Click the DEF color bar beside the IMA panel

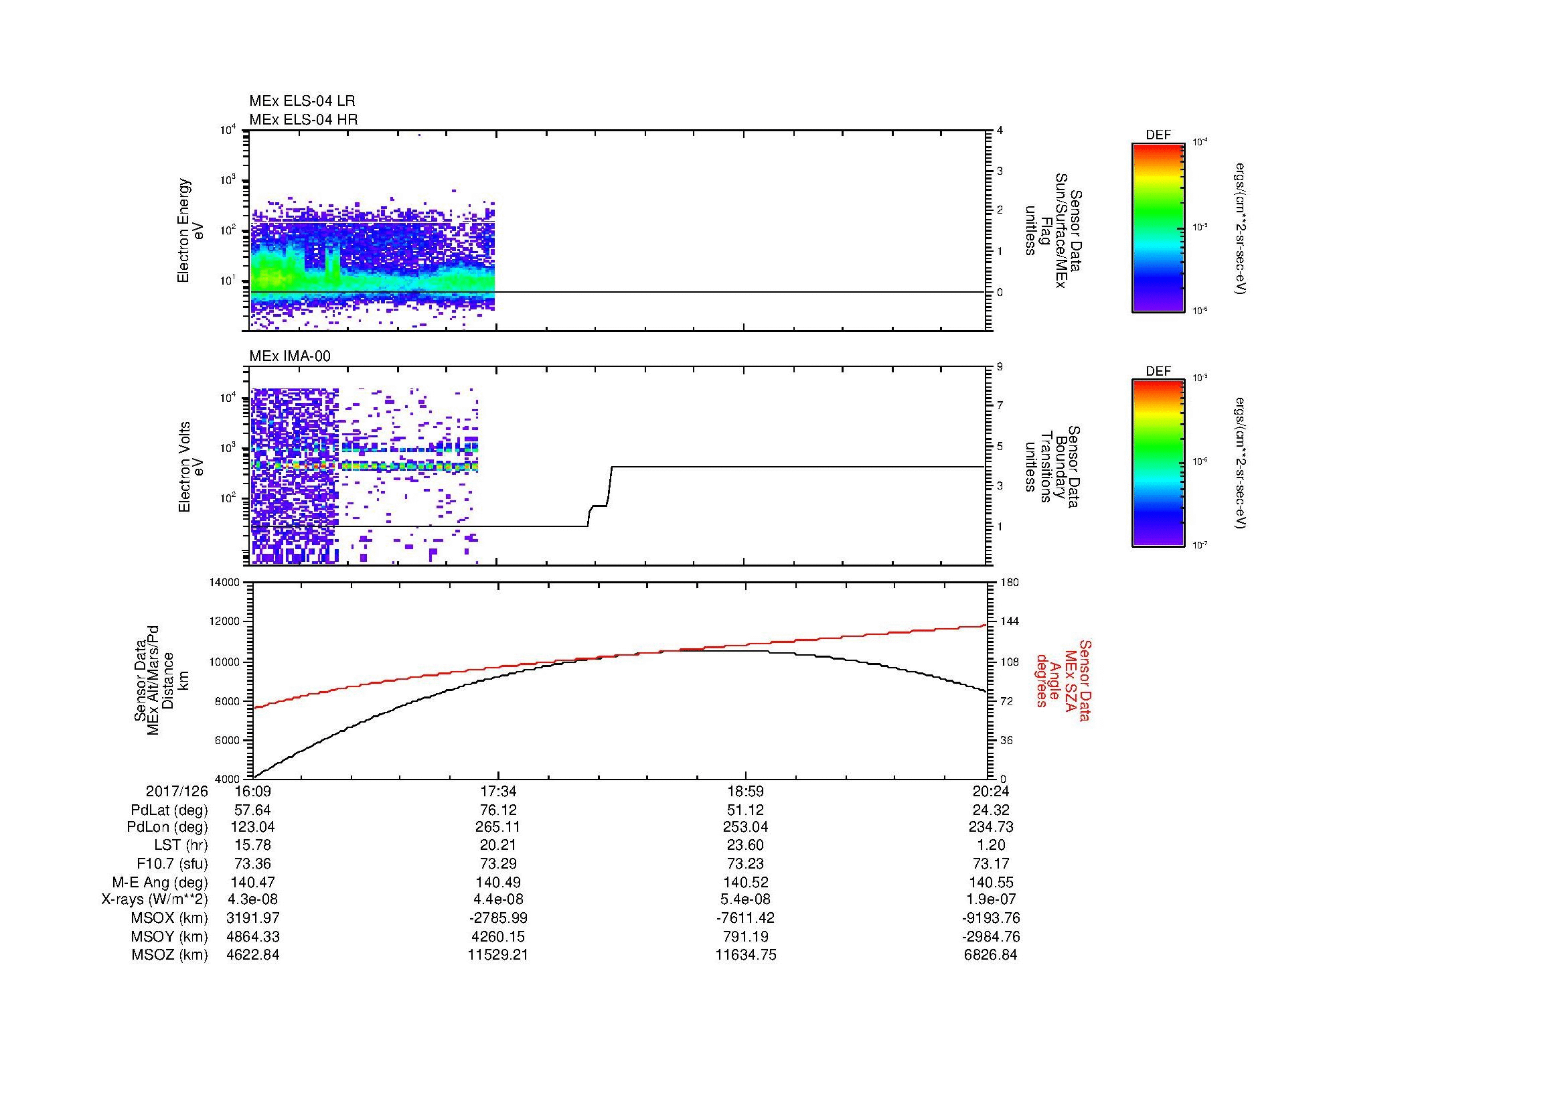[1158, 464]
